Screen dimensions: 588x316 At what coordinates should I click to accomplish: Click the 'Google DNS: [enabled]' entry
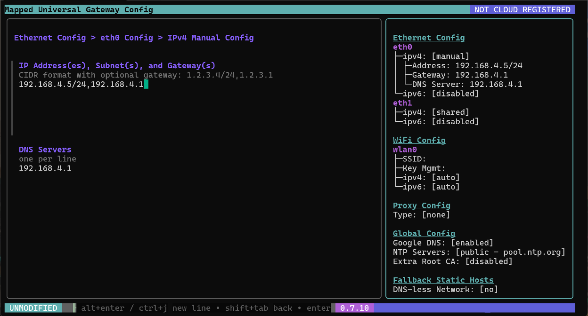(x=443, y=243)
